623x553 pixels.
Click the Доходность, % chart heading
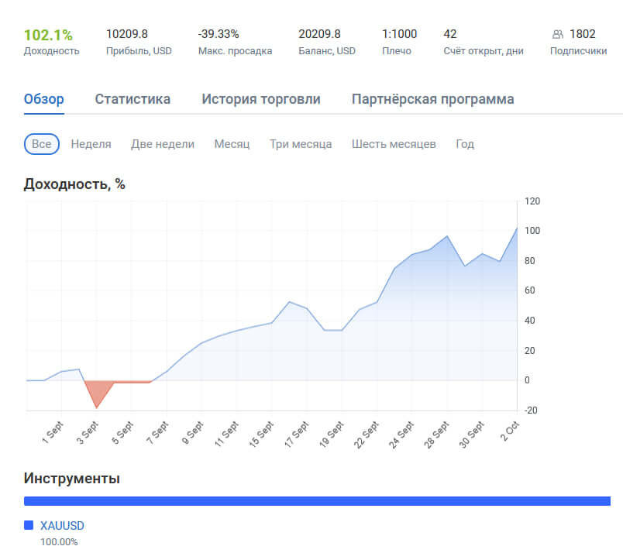tap(74, 184)
